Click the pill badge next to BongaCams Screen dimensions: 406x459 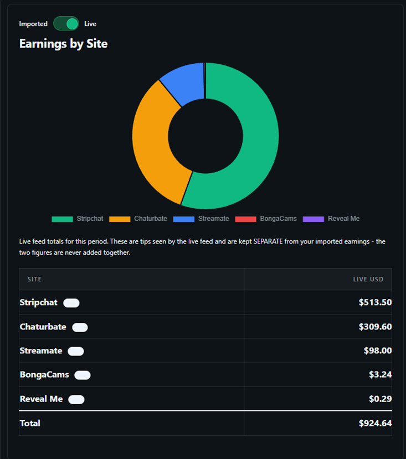click(x=83, y=375)
